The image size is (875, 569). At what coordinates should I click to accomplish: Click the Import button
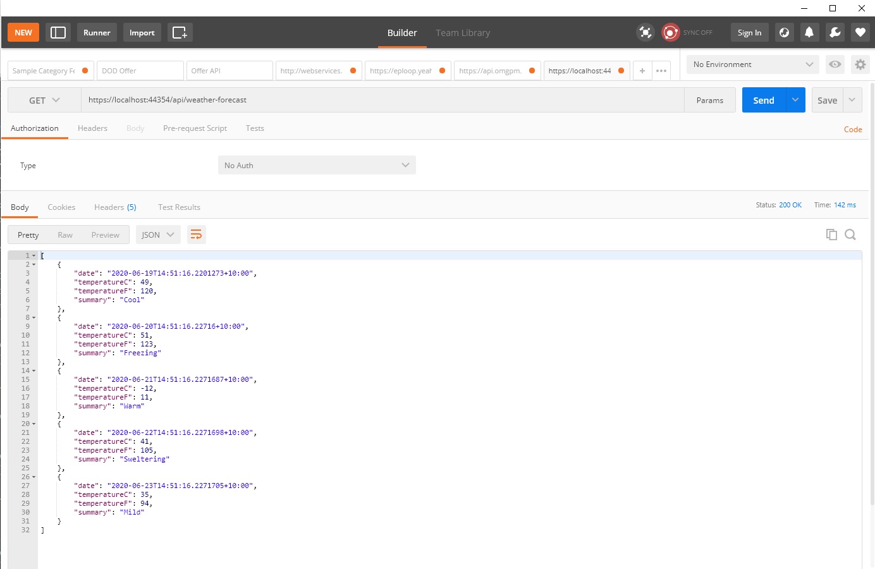(x=142, y=32)
